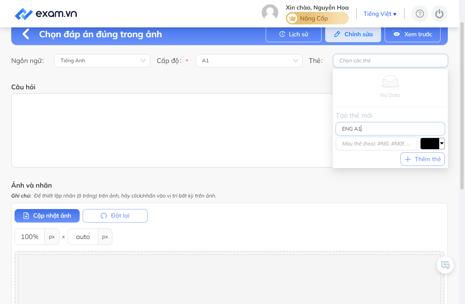Focus the new tag name field
Image resolution: width=465 pixels, height=304 pixels.
(x=390, y=129)
